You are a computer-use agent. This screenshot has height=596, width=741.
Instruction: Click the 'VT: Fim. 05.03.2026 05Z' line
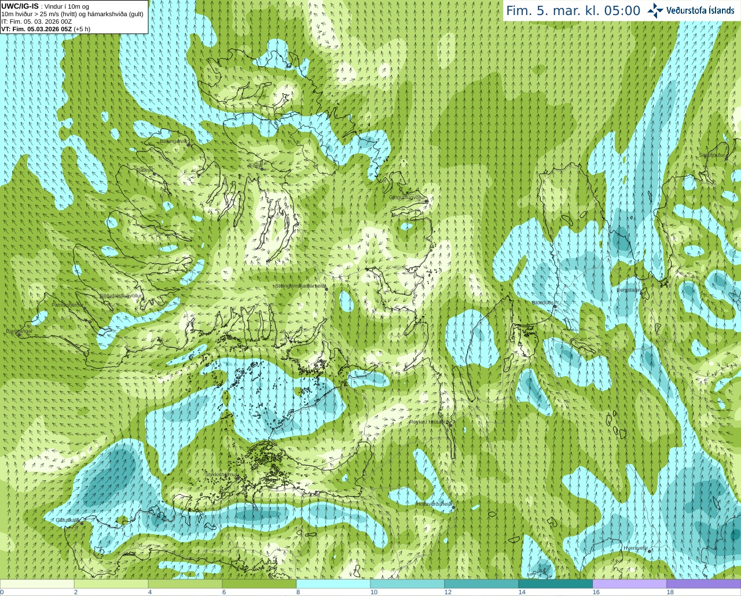coord(46,29)
